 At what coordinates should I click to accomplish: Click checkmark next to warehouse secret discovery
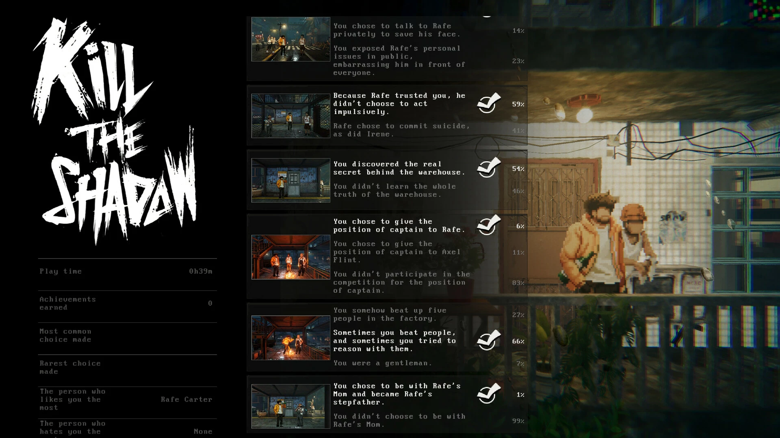489,167
